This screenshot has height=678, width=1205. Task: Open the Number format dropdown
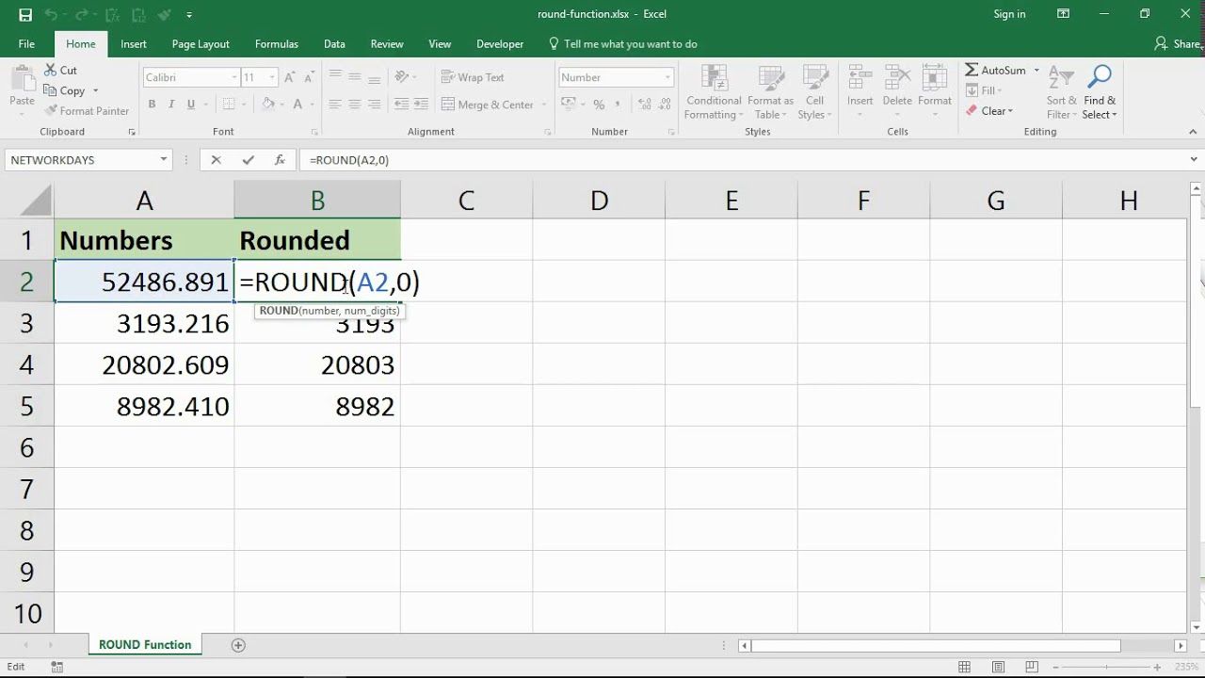(x=667, y=77)
